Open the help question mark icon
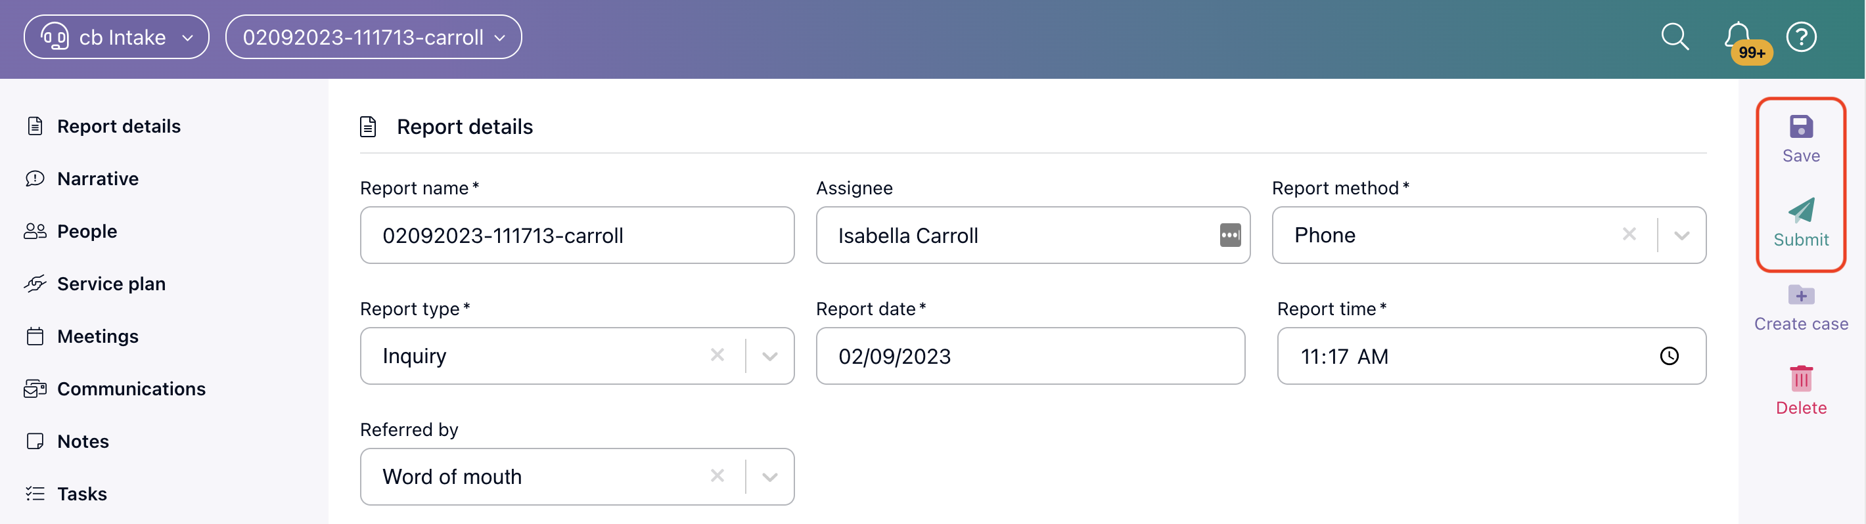 click(x=1801, y=37)
